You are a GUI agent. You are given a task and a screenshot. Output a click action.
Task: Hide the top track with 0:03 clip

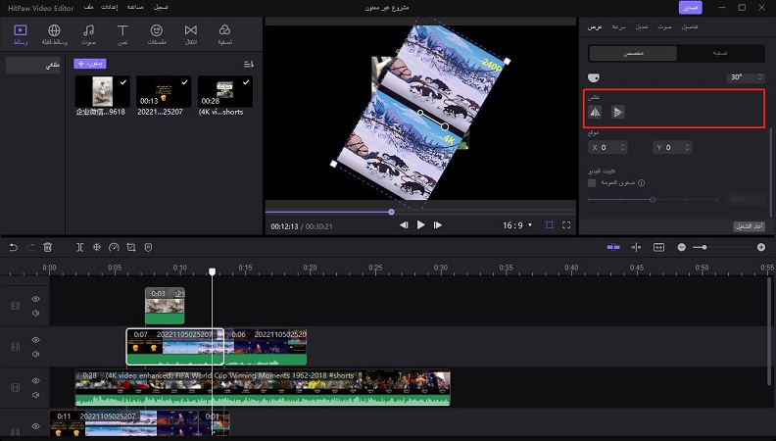pyautogui.click(x=35, y=299)
